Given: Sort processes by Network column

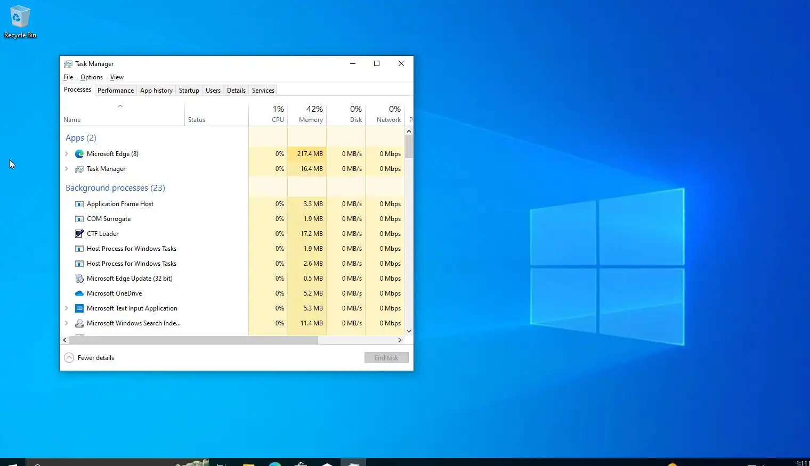Looking at the screenshot, I should tap(385, 114).
